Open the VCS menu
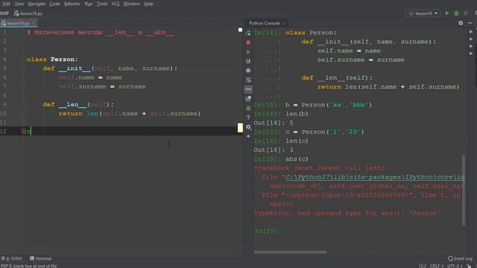This screenshot has height=268, width=477. click(116, 4)
